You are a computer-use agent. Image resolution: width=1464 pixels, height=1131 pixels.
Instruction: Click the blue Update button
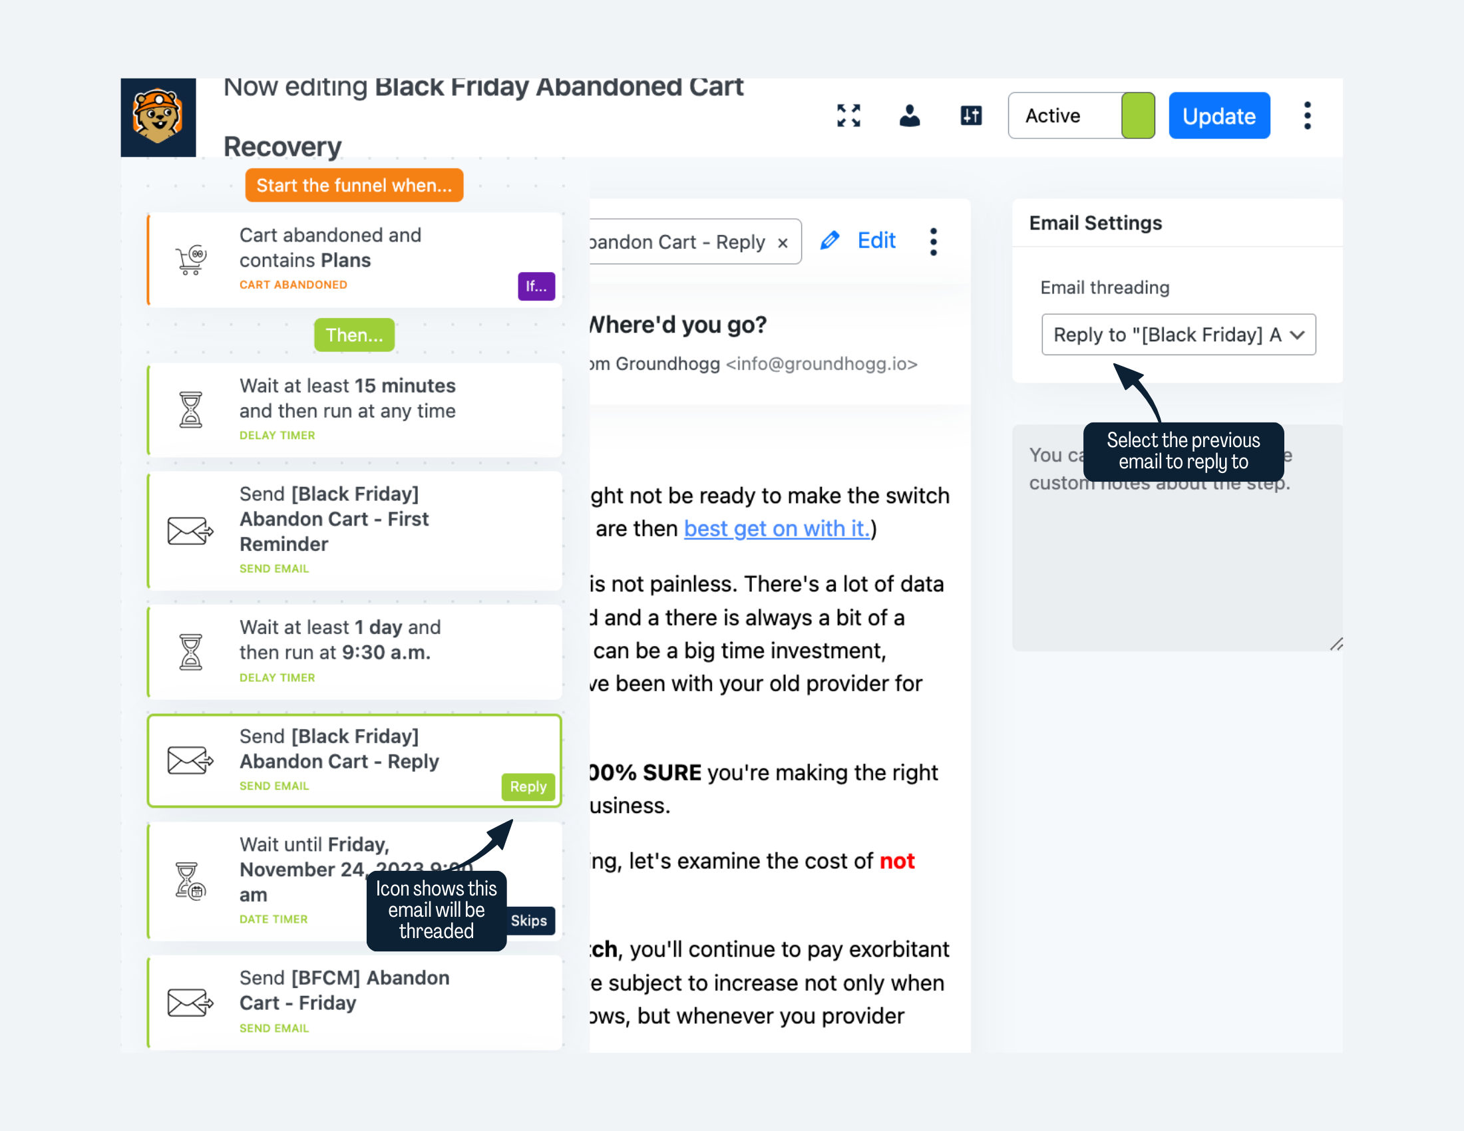click(1218, 116)
